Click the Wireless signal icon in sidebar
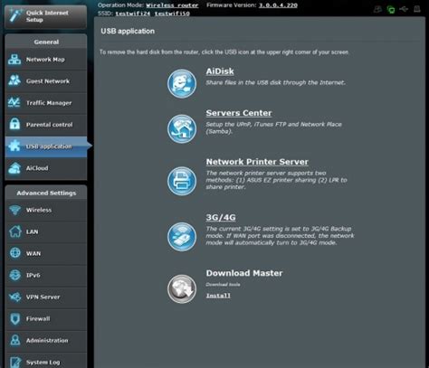The width and height of the screenshot is (429, 368). coord(14,210)
